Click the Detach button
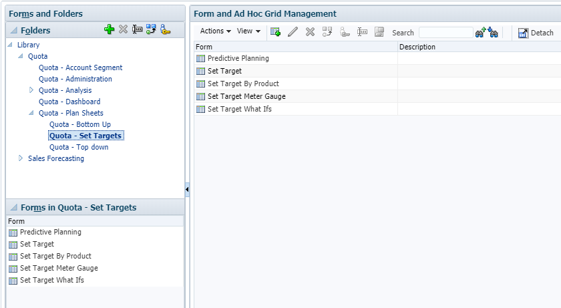The width and height of the screenshot is (561, 308). point(536,33)
